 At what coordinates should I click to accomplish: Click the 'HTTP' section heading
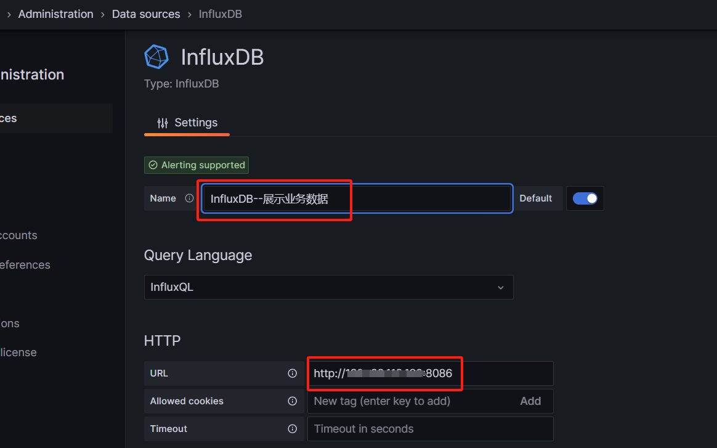tap(163, 341)
